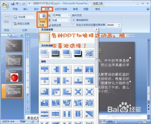Select the one-spoke wheel transition
Screen dimensions: 151x124
[x=44, y=103]
